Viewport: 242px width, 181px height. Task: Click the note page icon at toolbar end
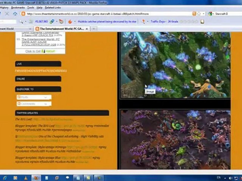pos(202,22)
